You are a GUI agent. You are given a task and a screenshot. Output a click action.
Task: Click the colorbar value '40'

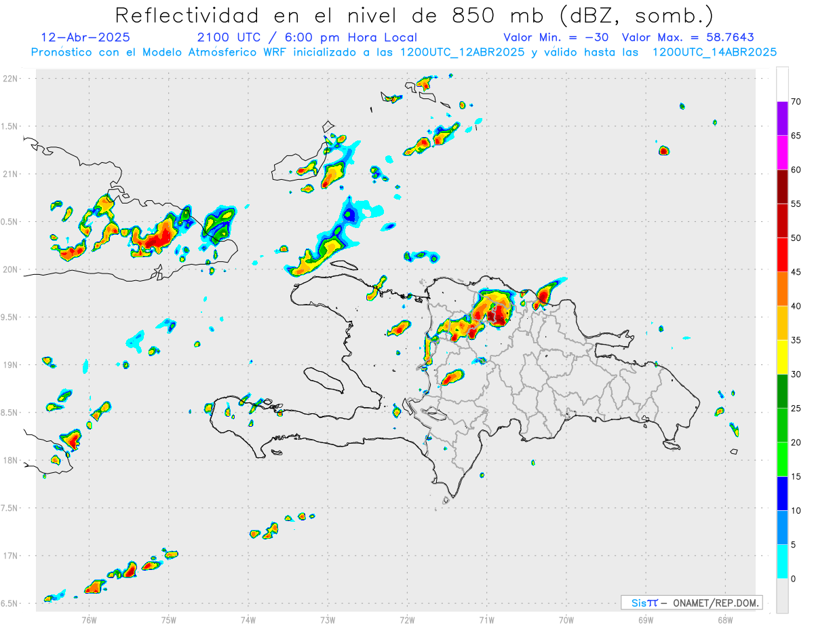[x=796, y=306]
